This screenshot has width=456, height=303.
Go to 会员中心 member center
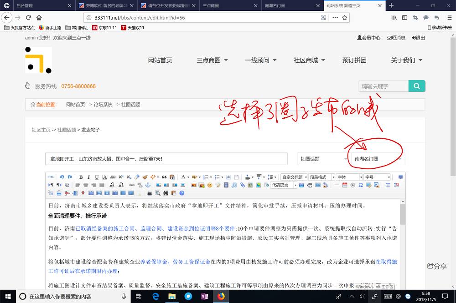pyautogui.click(x=368, y=38)
